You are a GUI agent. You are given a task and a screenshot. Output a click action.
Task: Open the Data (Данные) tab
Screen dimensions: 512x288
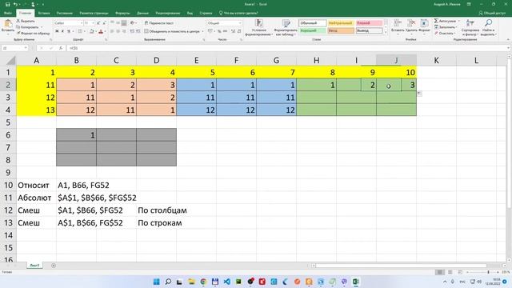(142, 13)
